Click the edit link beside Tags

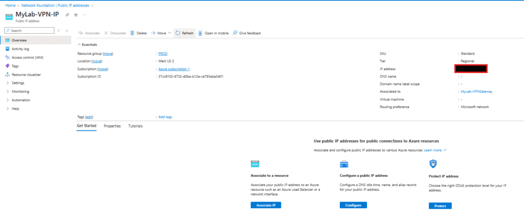(x=89, y=117)
